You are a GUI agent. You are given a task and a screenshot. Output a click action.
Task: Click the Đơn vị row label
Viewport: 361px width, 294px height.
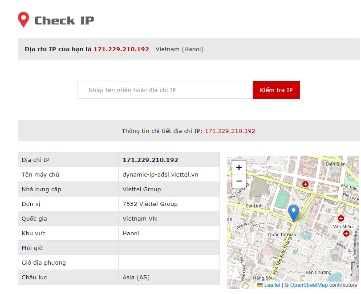click(31, 204)
